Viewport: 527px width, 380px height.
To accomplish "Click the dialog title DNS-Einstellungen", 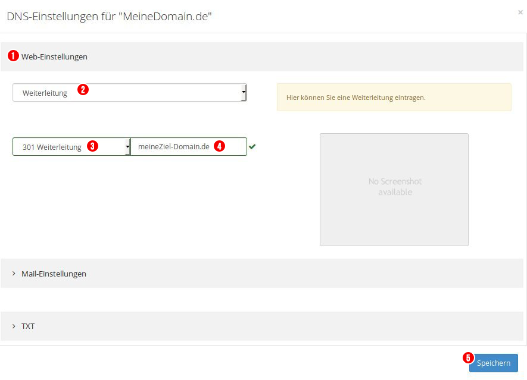I will (x=109, y=17).
